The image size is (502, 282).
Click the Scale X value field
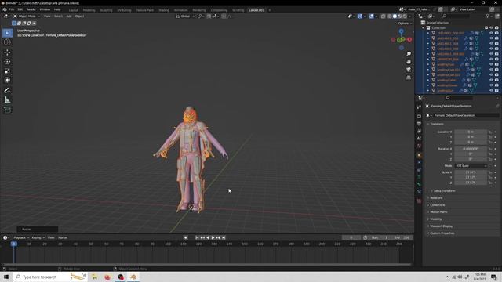coord(471,172)
